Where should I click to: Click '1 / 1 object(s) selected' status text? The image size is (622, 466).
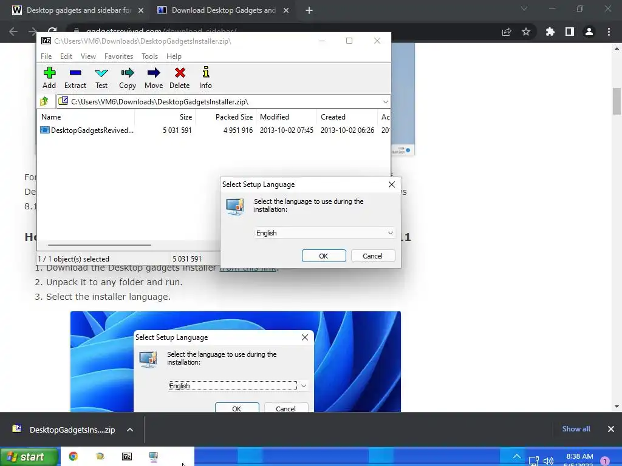tap(73, 258)
